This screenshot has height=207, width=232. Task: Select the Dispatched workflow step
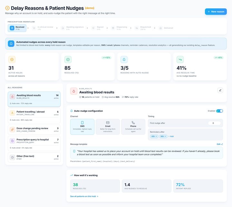pos(143,28)
